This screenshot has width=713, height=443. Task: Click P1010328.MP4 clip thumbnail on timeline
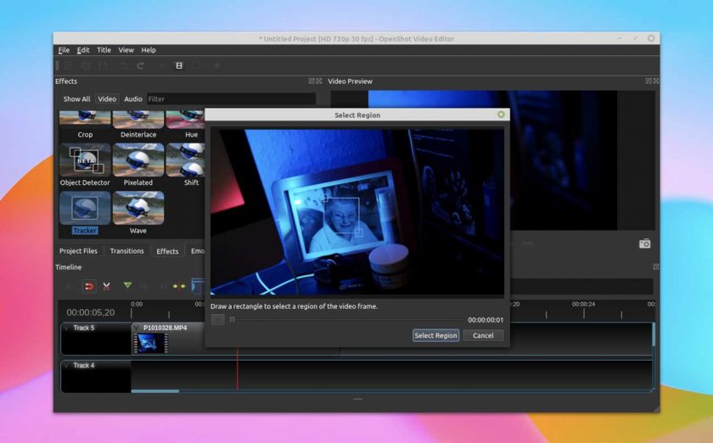(150, 344)
